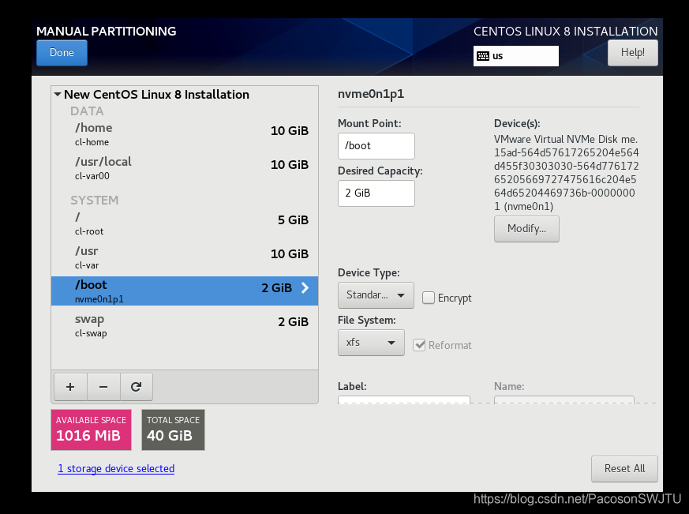The width and height of the screenshot is (689, 514).
Task: Select the /boot nvme0n1p1 partition row
Action: [x=185, y=291]
